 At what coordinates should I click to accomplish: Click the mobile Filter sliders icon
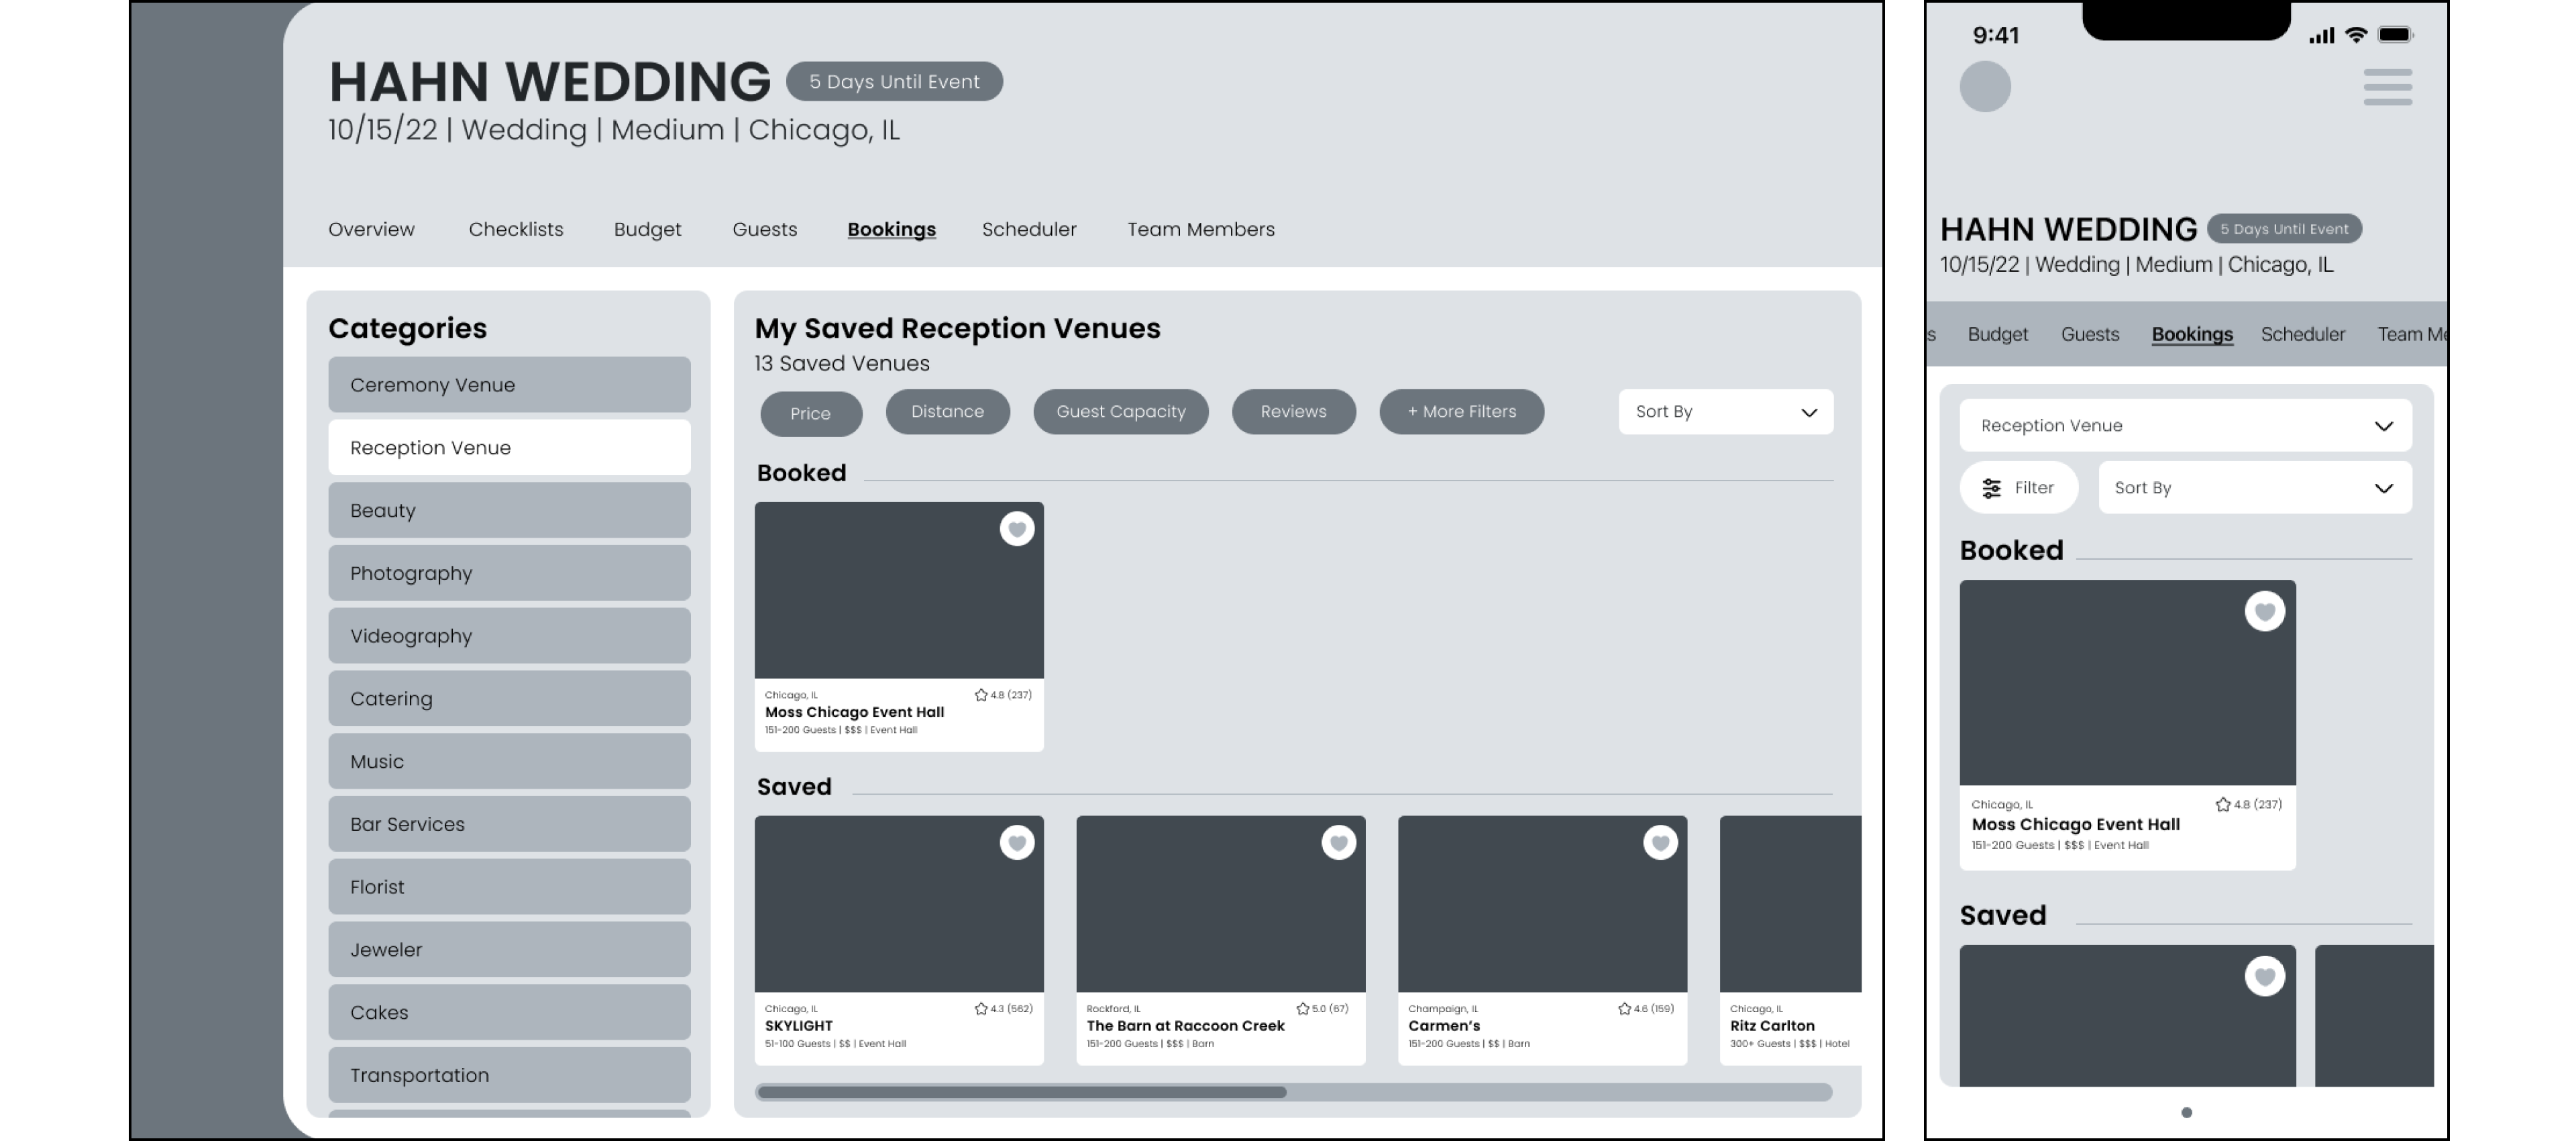(x=1991, y=489)
